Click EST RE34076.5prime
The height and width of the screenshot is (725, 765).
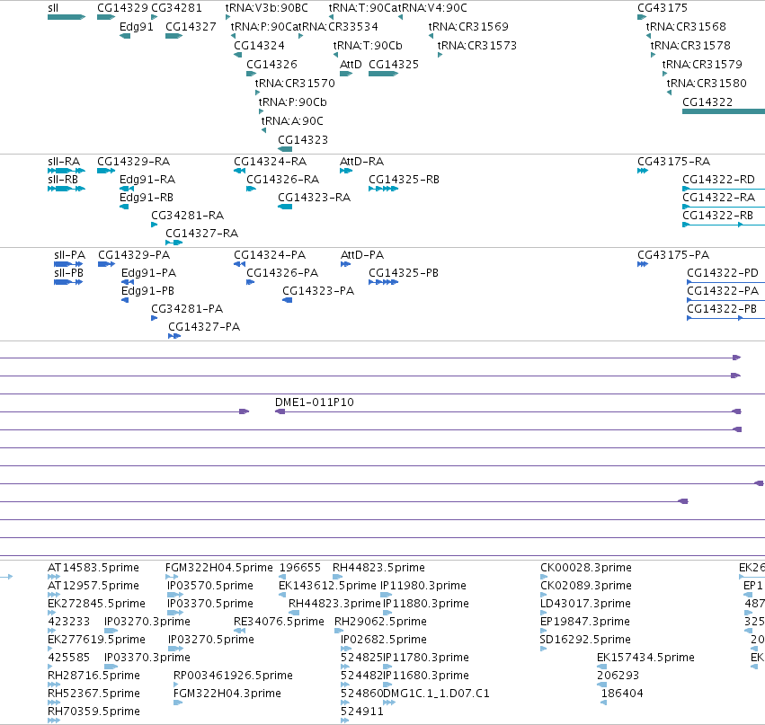tap(239, 631)
